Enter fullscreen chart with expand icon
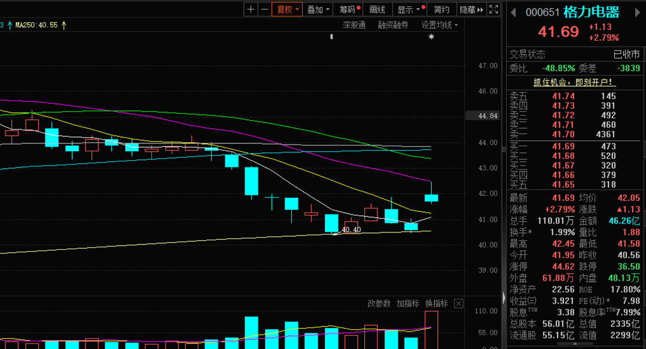 click(493, 10)
